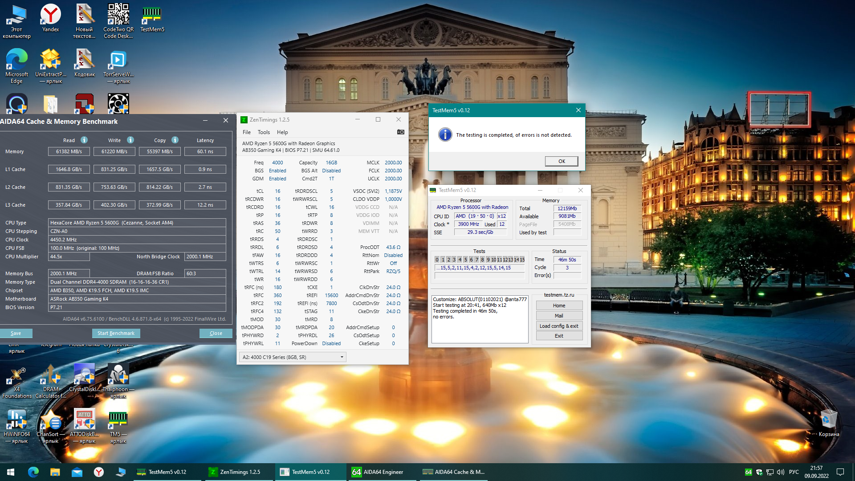The image size is (855, 481).
Task: Click the Start Benchmark button
Action: tap(116, 333)
